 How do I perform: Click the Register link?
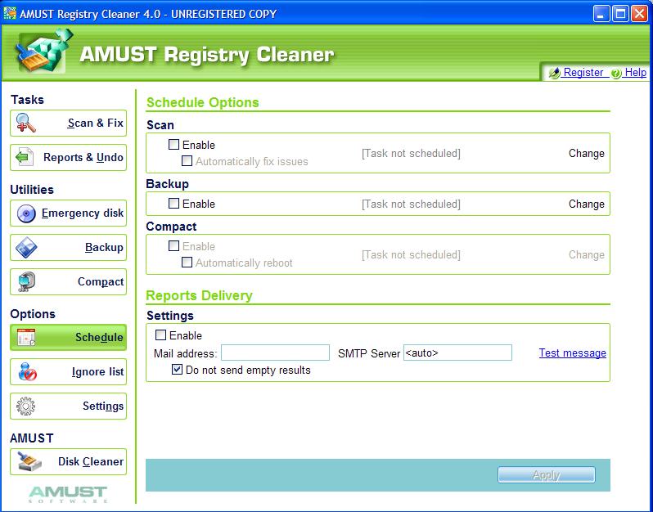tap(583, 73)
